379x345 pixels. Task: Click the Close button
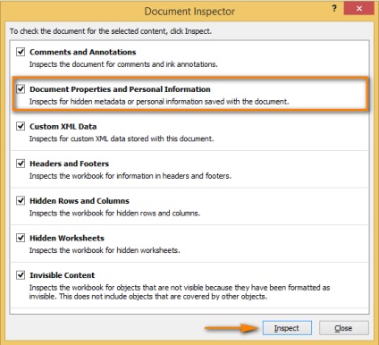tap(343, 328)
